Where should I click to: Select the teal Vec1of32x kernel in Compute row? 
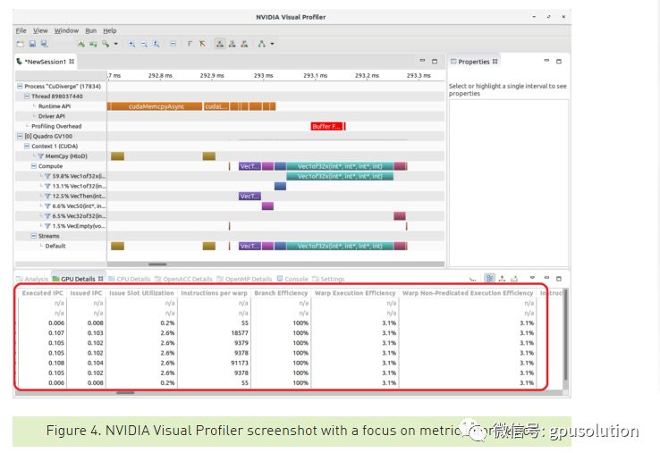pos(340,166)
